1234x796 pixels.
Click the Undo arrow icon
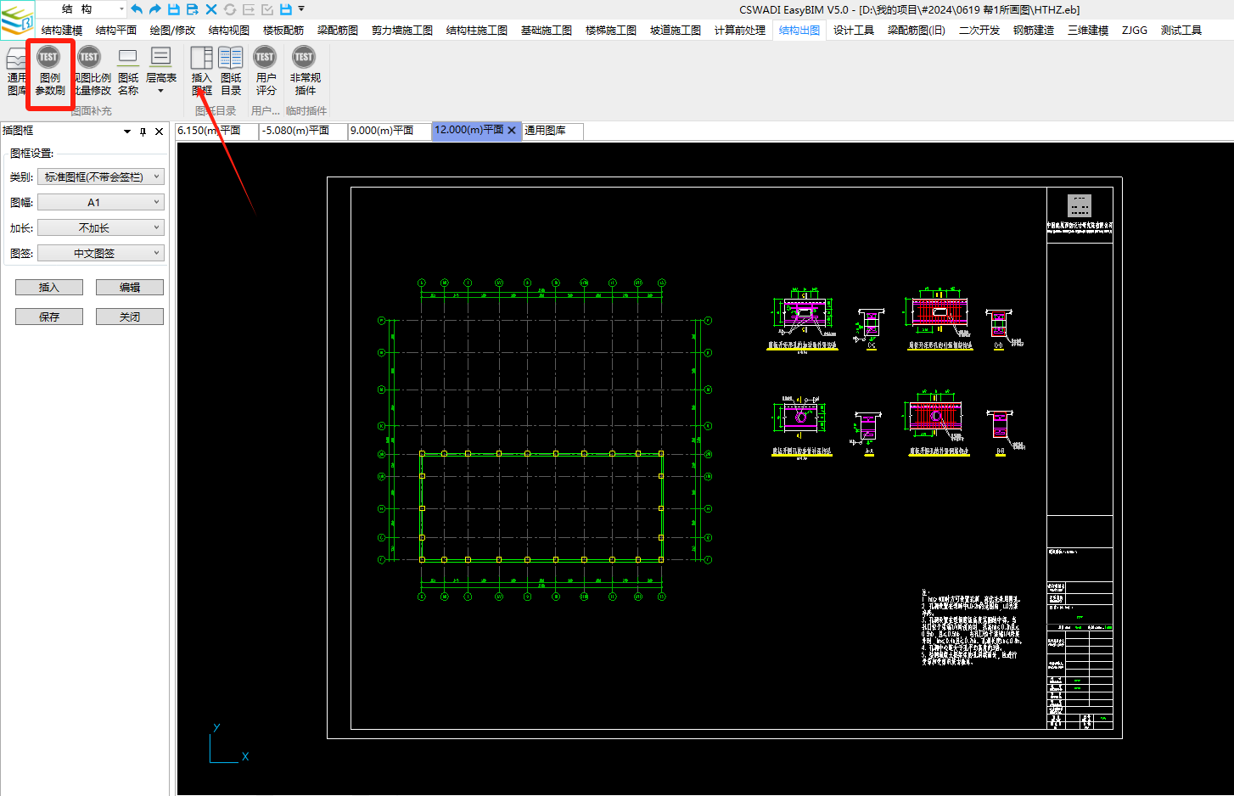(137, 9)
